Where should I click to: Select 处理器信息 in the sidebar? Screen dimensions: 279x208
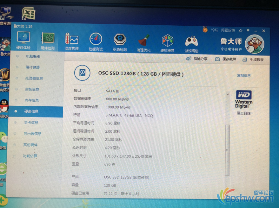[34, 78]
